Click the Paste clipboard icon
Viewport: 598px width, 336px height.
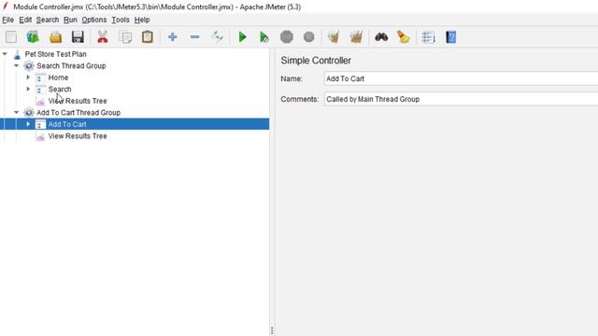(x=148, y=37)
